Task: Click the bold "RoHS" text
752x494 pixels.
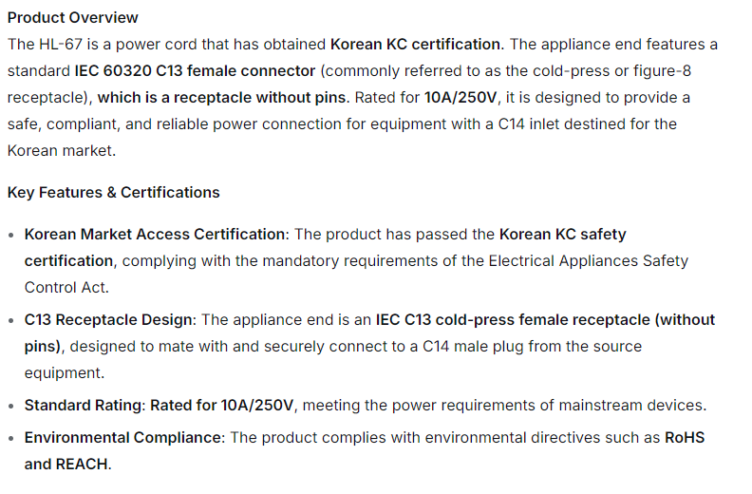Action: click(684, 437)
